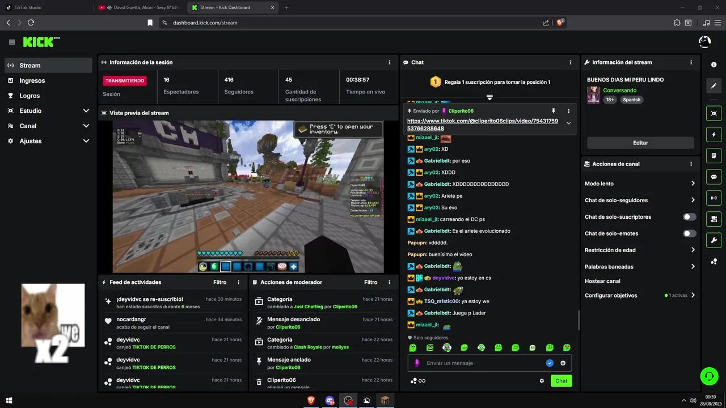The height and width of the screenshot is (408, 726).
Task: Toggle activity feed lightning icon in right sidebar
Action: tap(714, 134)
